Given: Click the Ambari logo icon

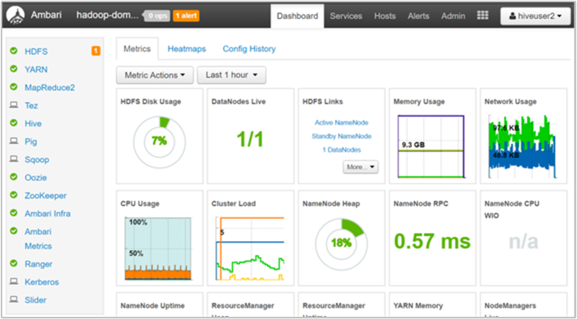Looking at the screenshot, I should click(x=15, y=16).
